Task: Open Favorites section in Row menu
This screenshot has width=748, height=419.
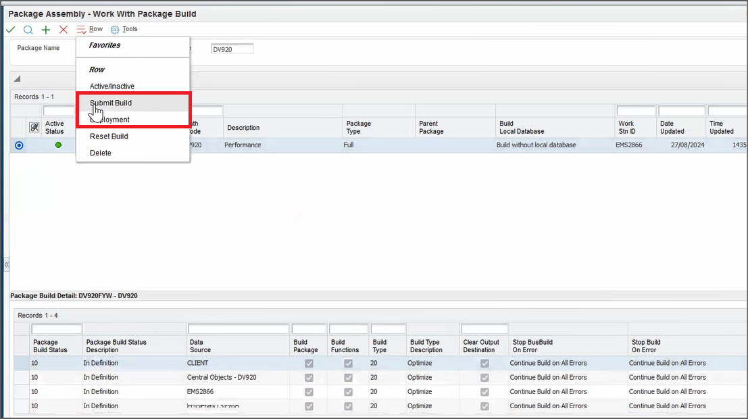Action: tap(105, 45)
